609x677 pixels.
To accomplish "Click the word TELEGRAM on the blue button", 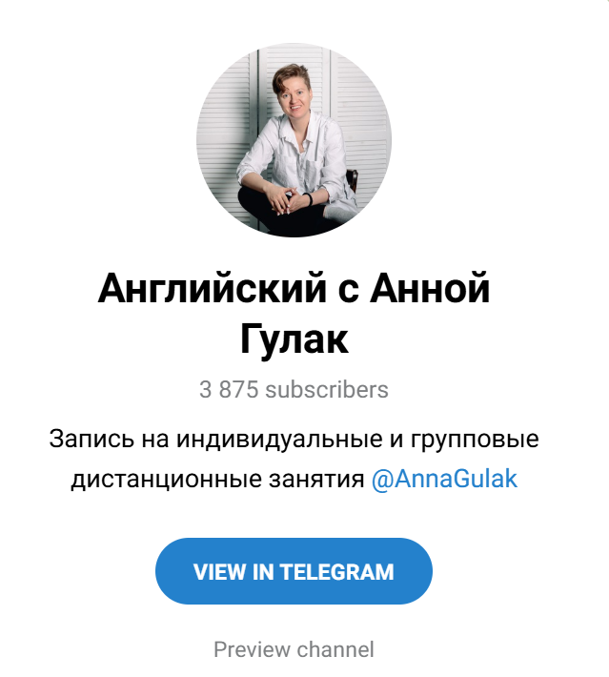I will [337, 572].
